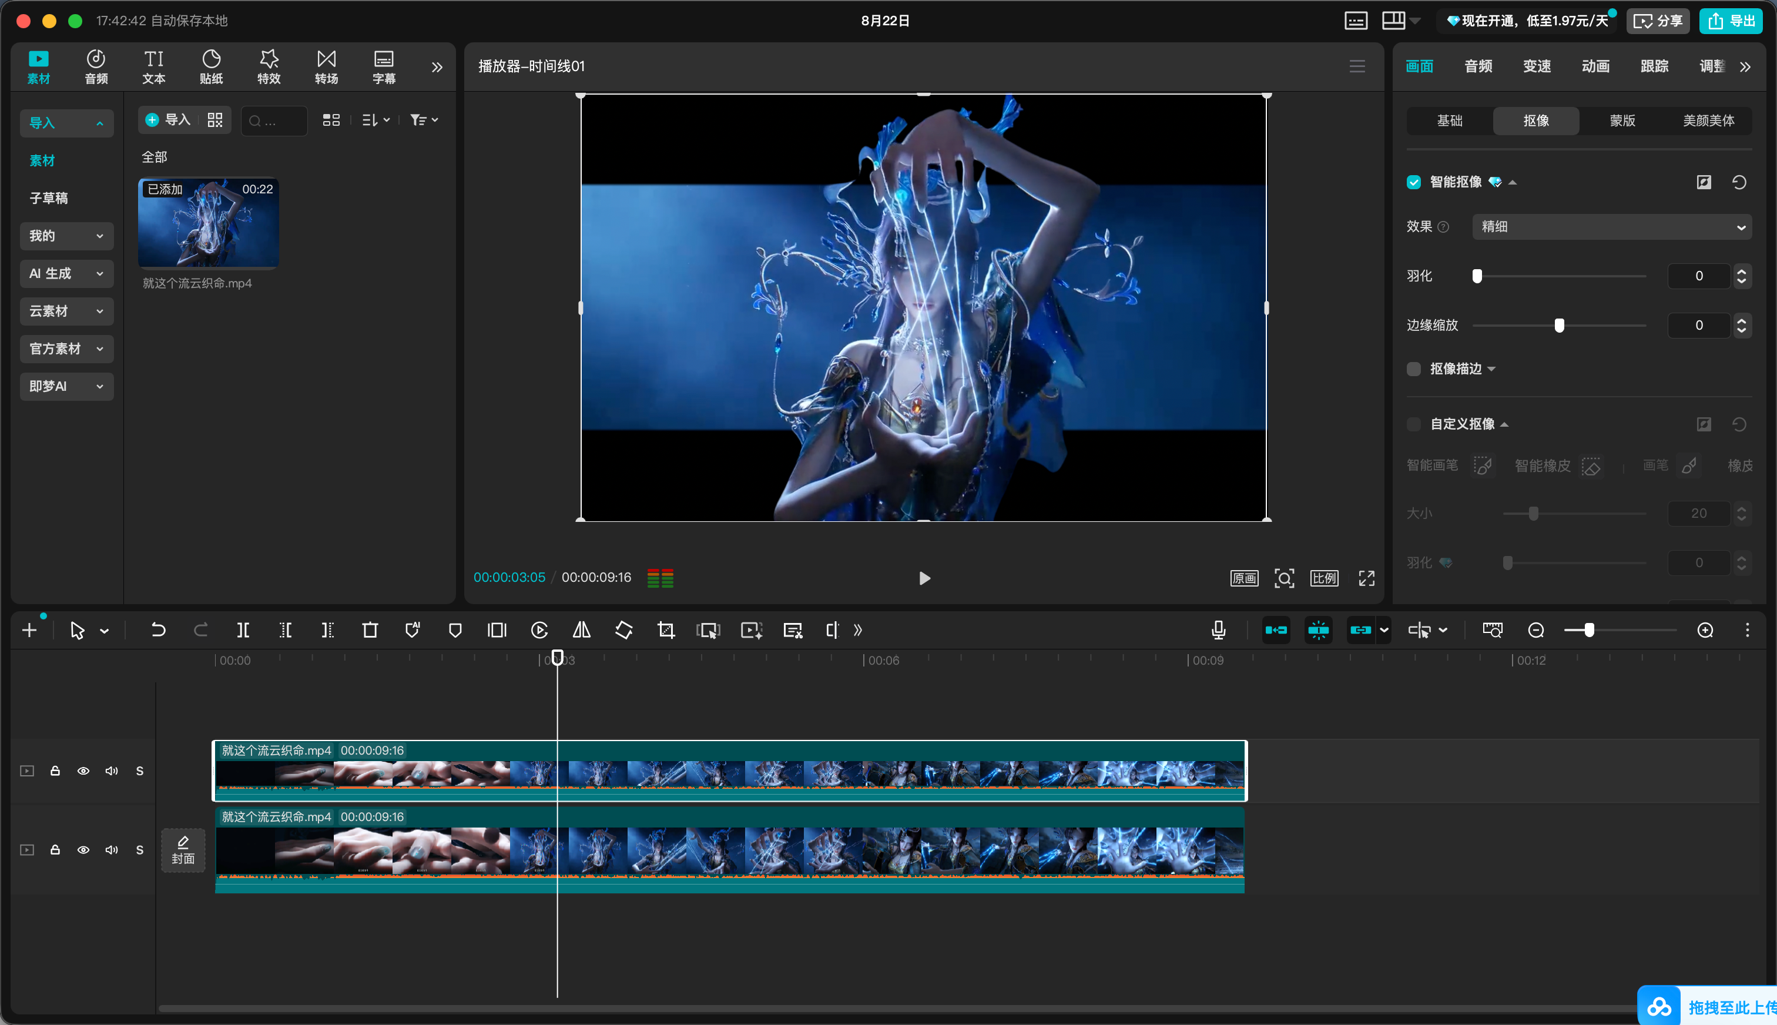
Task: Expand the 云素材 sidebar section
Action: (67, 311)
